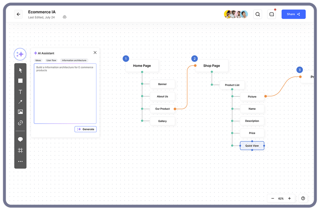
Task: Select the frame tool
Action: 20,150
